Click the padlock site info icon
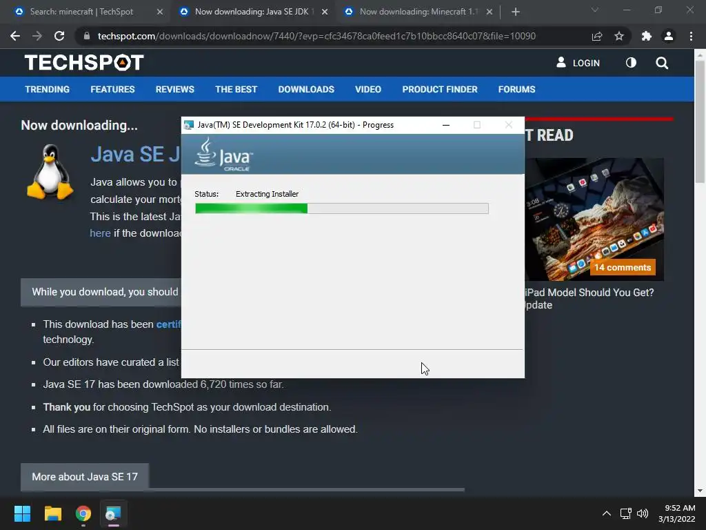This screenshot has height=530, width=706. pyautogui.click(x=87, y=36)
